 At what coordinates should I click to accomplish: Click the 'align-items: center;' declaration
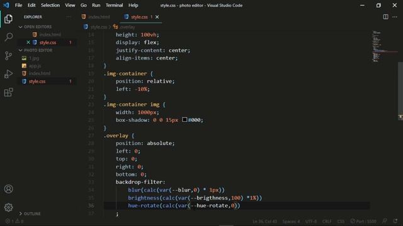point(147,58)
